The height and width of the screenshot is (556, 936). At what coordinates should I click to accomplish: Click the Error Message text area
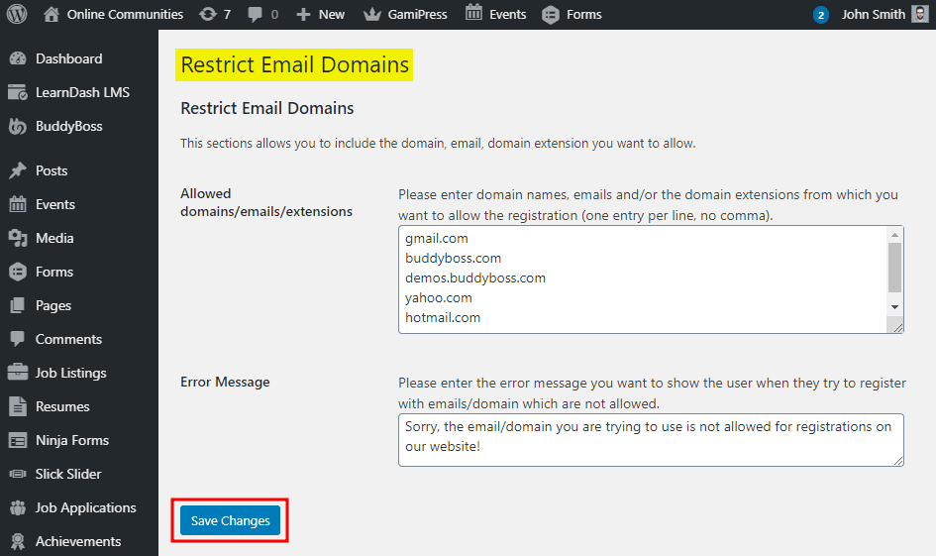point(651,439)
